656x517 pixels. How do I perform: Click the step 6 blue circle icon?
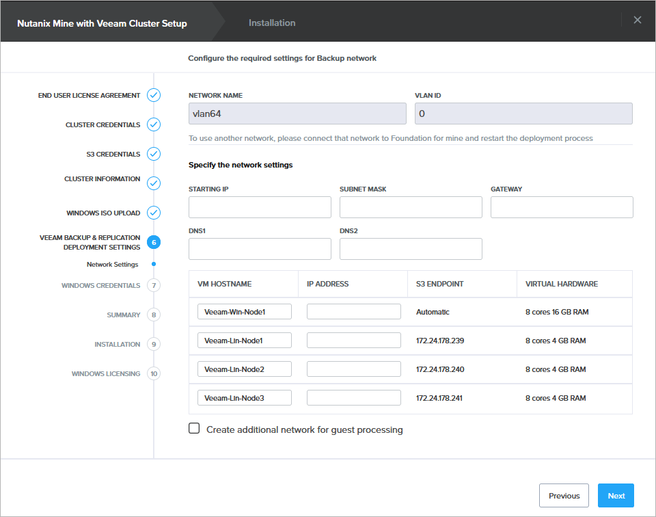154,242
